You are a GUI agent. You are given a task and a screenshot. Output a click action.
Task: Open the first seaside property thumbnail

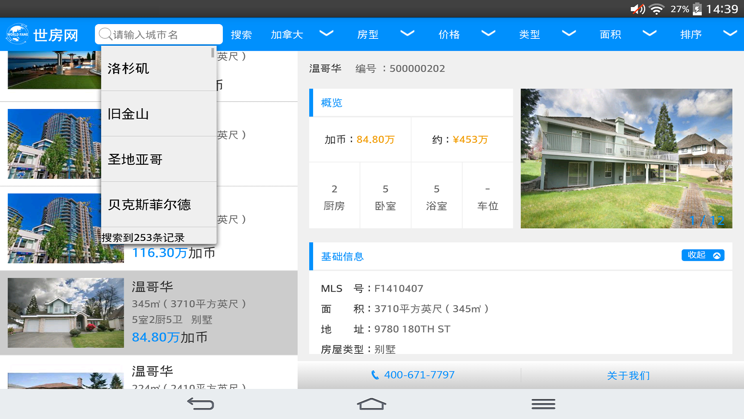(54, 70)
